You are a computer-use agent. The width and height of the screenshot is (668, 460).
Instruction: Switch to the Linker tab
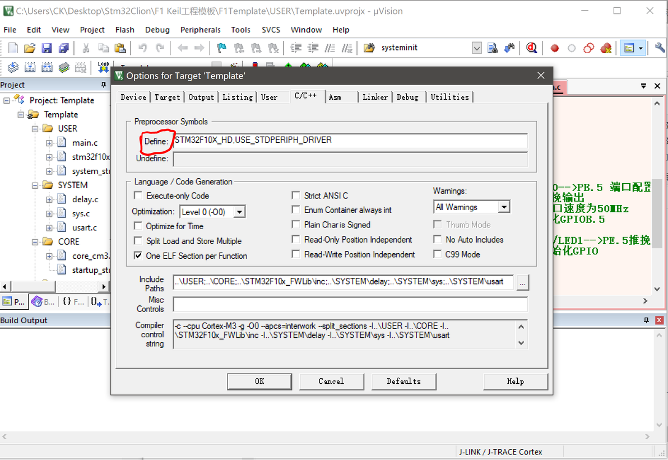coord(375,97)
